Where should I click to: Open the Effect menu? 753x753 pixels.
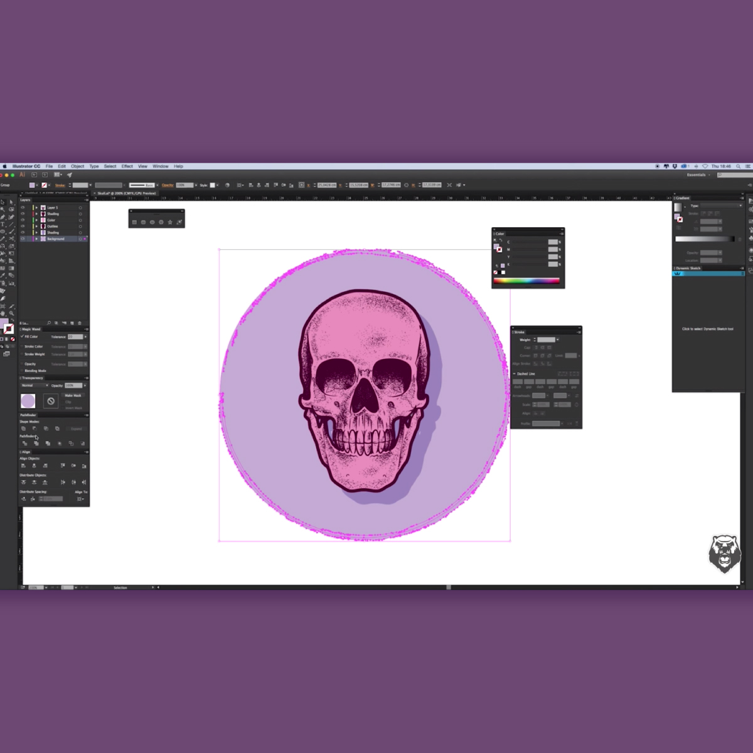tap(127, 166)
